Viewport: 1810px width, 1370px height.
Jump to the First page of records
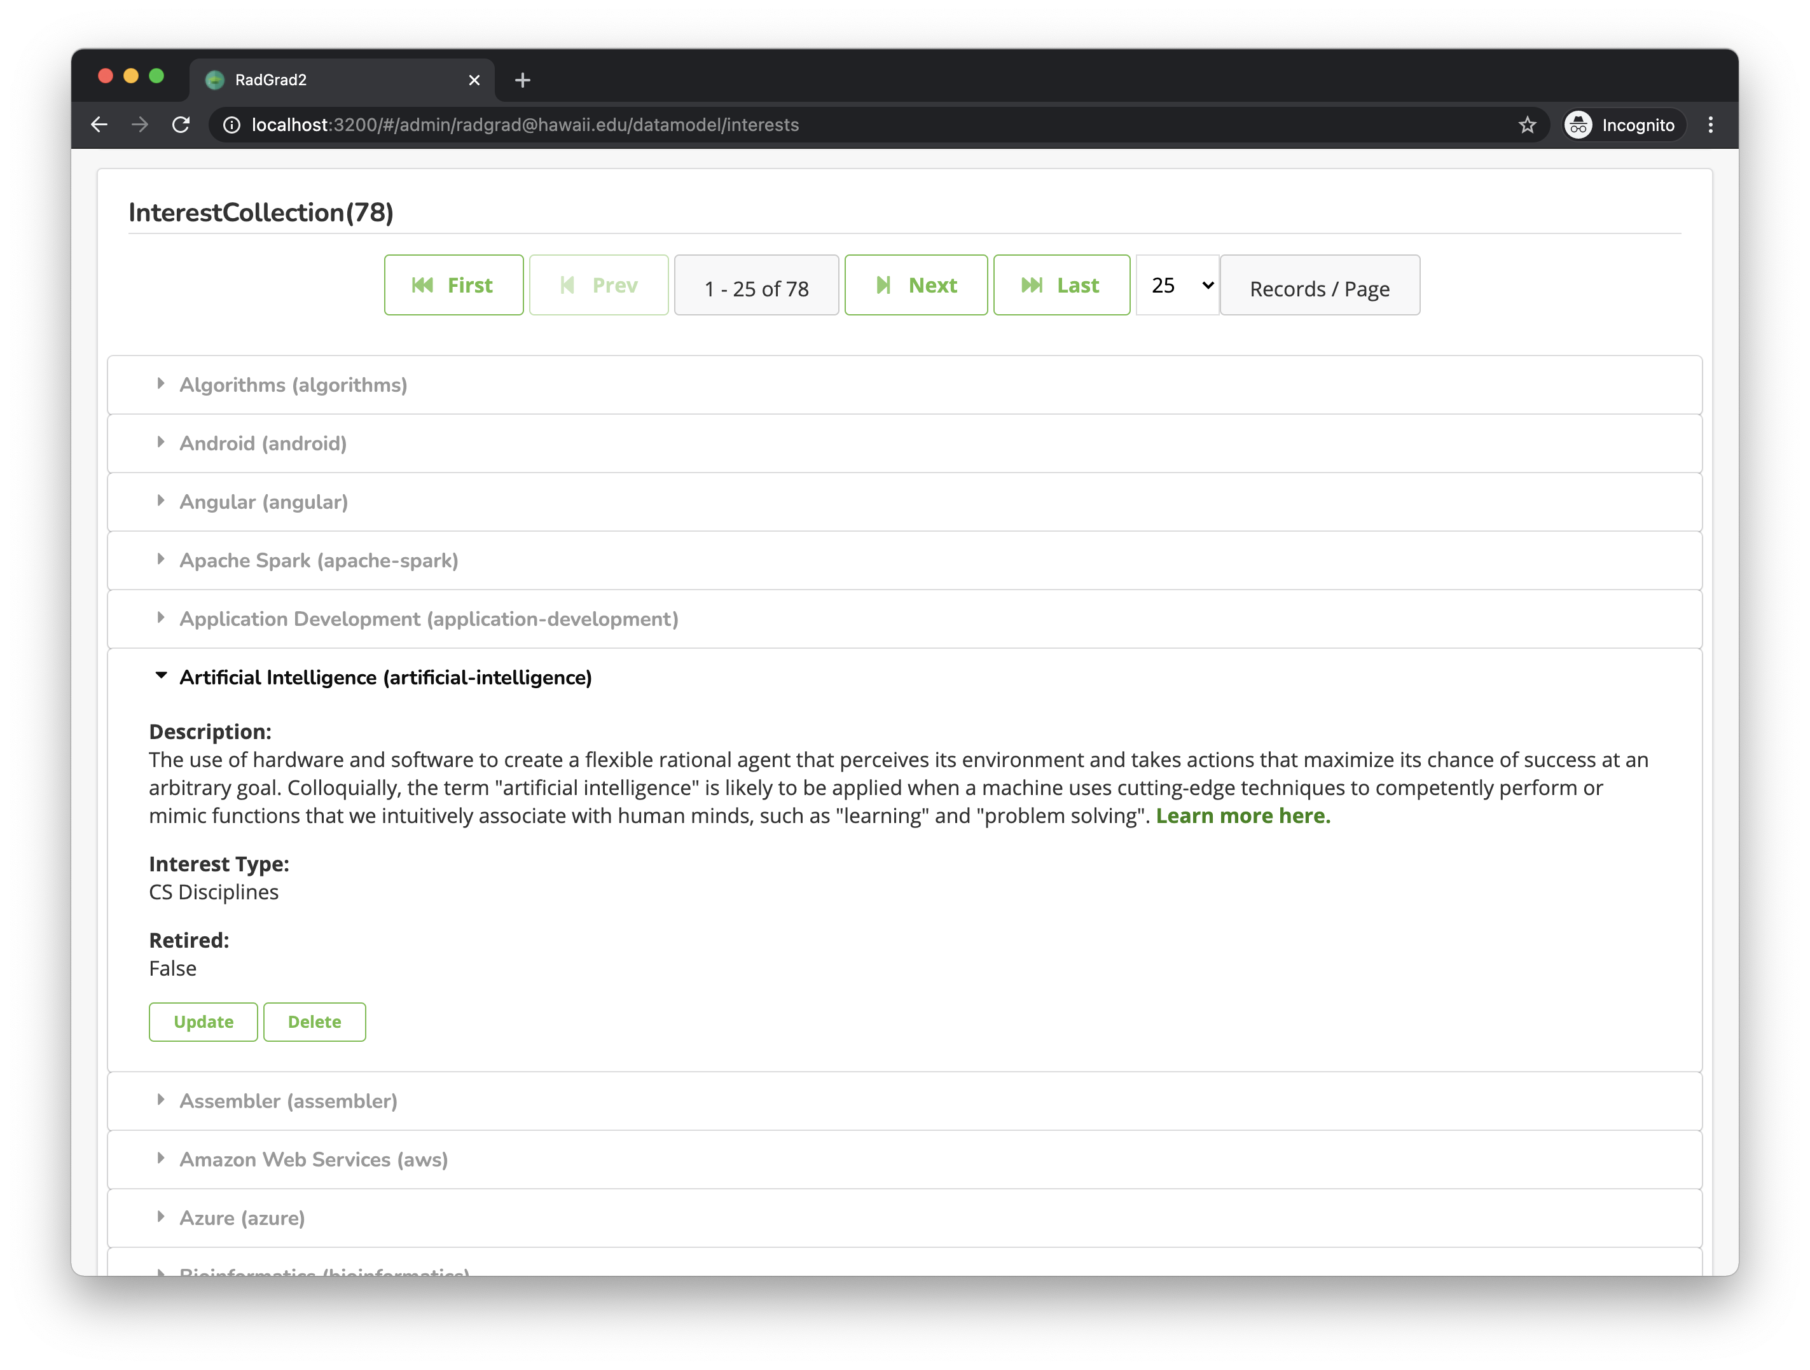[453, 285]
